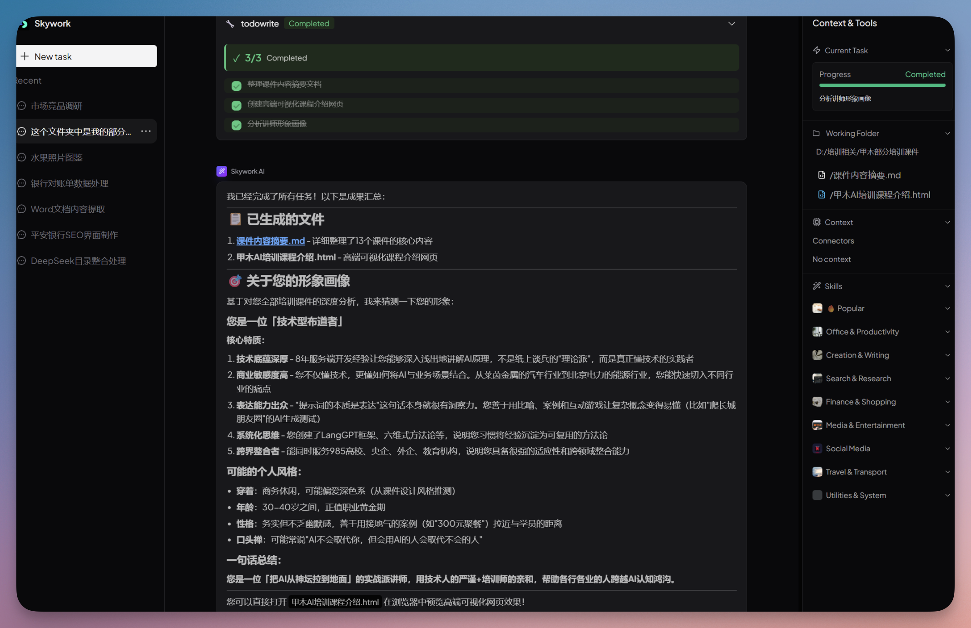Open the three-dots menu on selected task
Screen dimensions: 971x628
coord(146,131)
